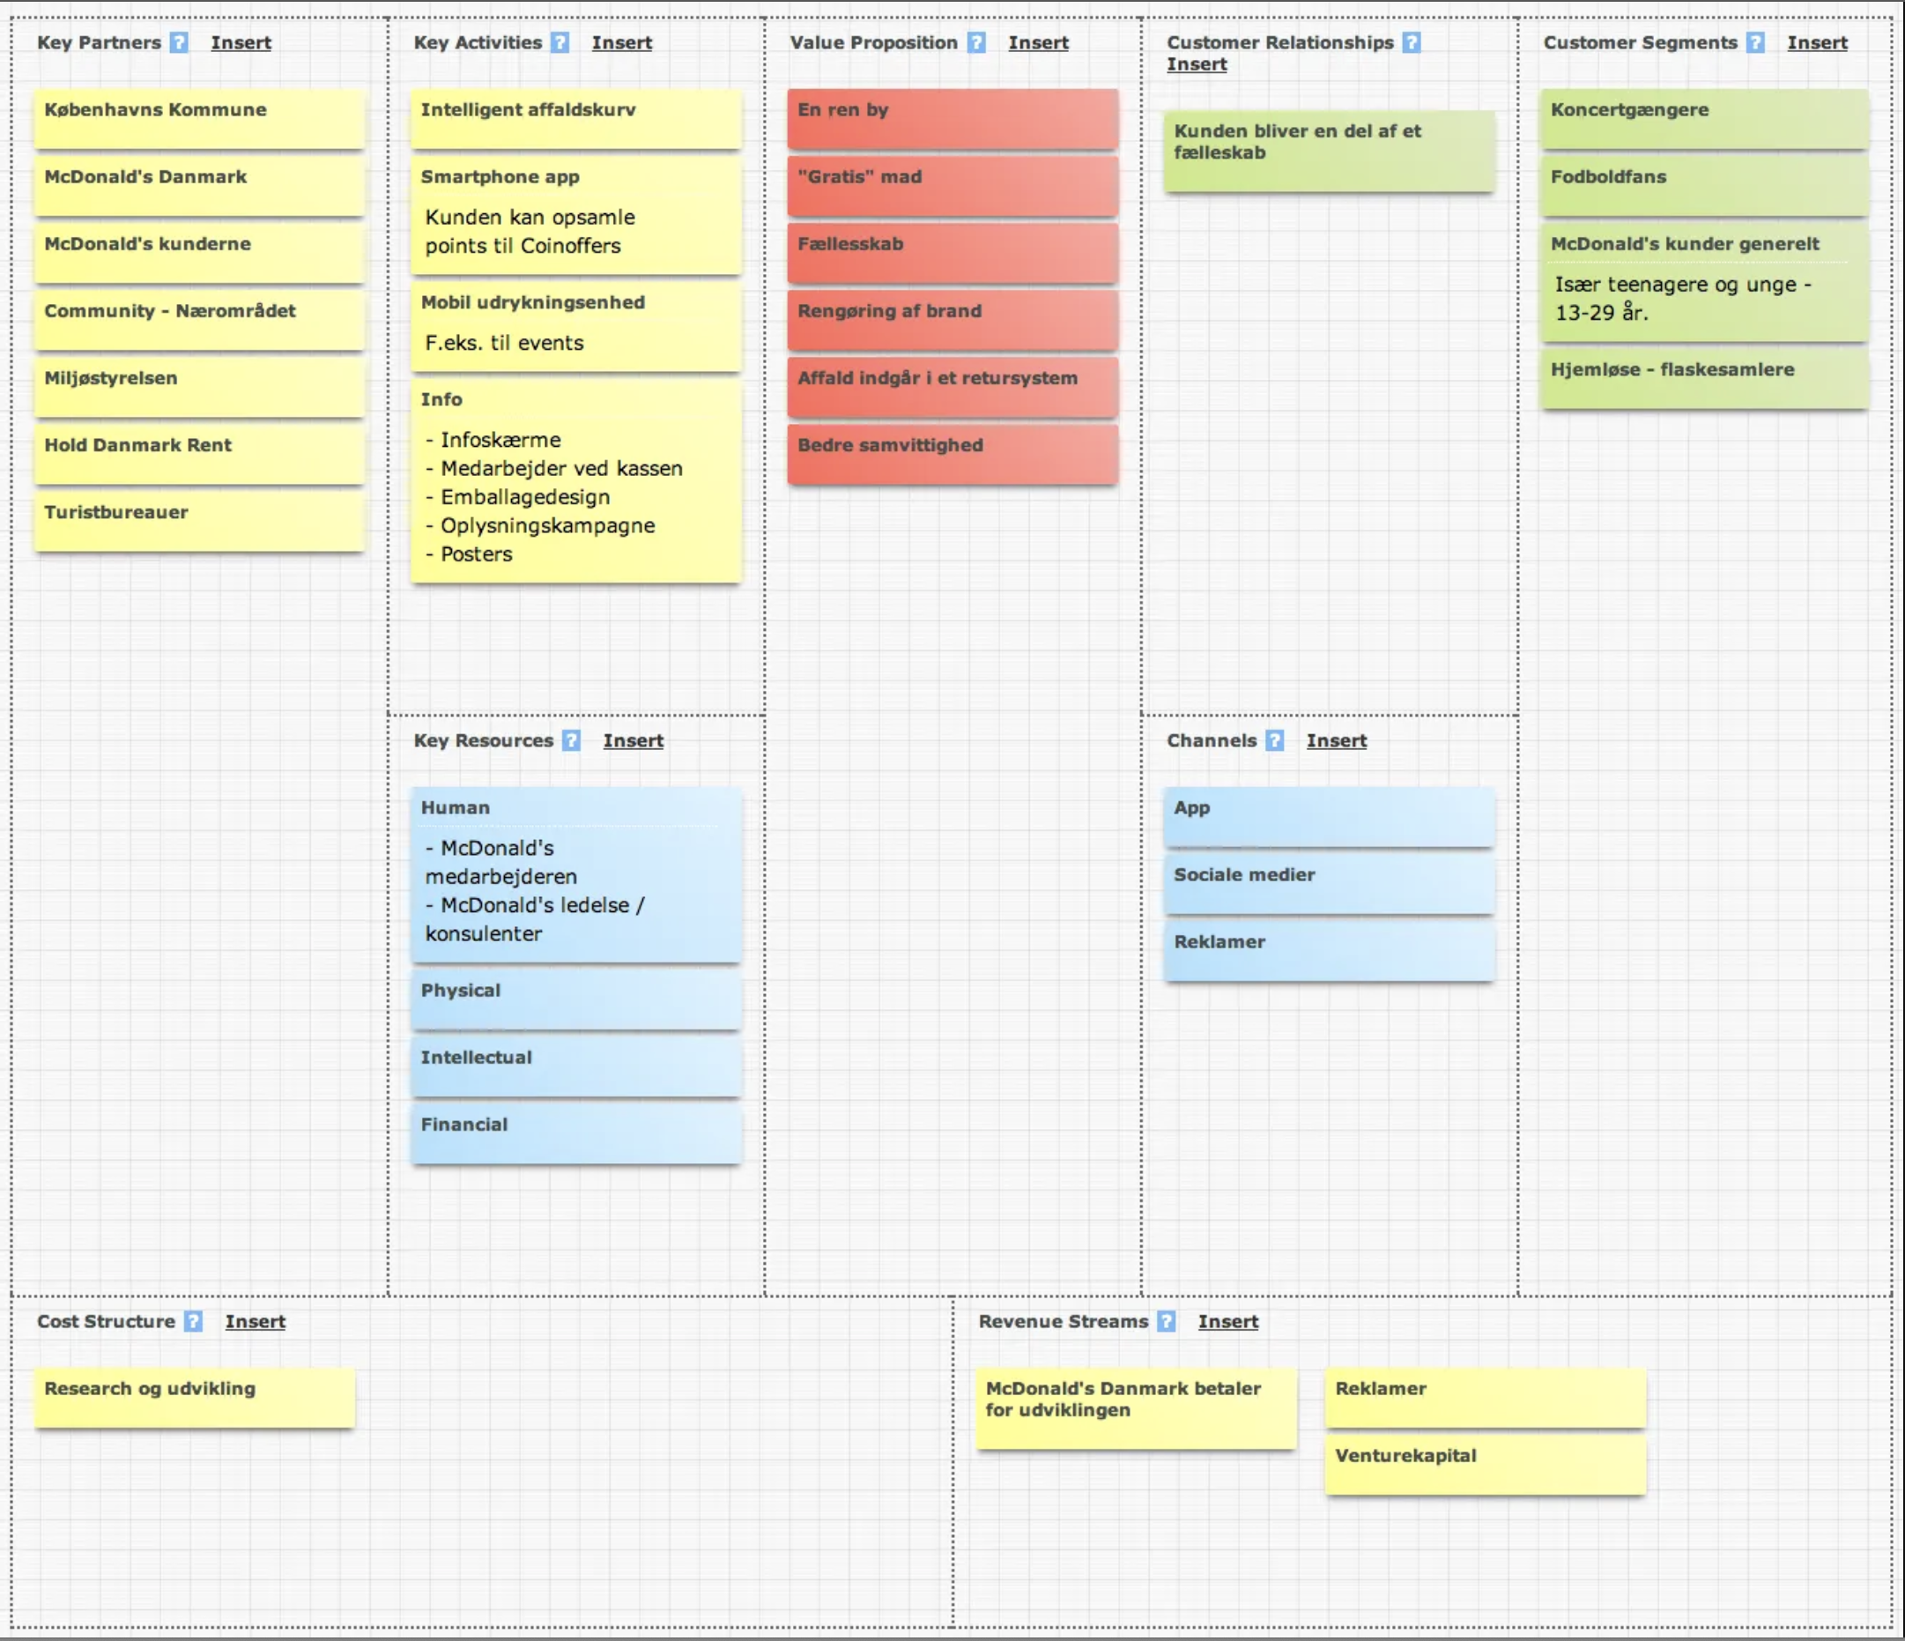Image resolution: width=1905 pixels, height=1641 pixels.
Task: Open the Revenue Streams help icon
Action: click(x=1166, y=1321)
